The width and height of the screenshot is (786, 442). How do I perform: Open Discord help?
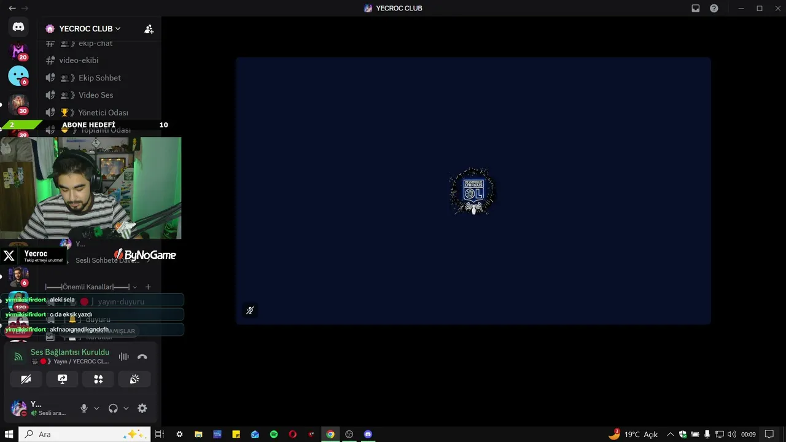tap(714, 9)
